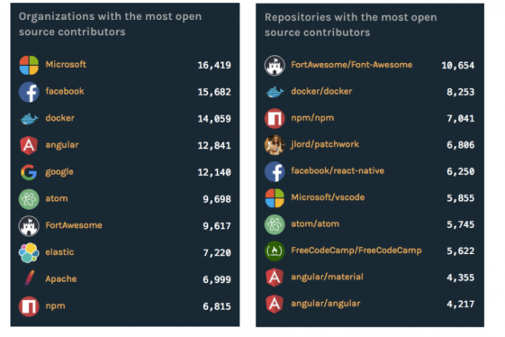This screenshot has width=505, height=337.
Task: Click the Angular shield icon next to angular/material
Action: pos(275,278)
